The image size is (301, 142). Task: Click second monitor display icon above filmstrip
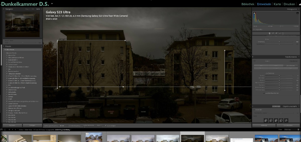(5, 130)
